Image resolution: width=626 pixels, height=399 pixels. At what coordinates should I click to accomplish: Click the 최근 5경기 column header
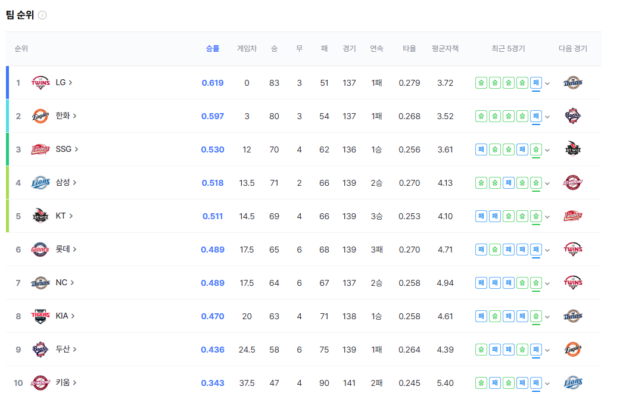(508, 49)
